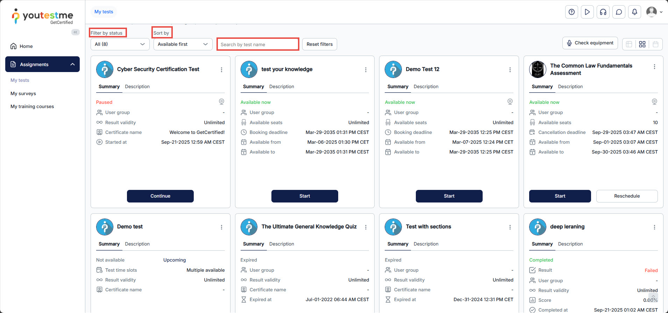Collapse the sidebar with double-chevron icon
Screen dimensions: 668x313
(x=75, y=32)
